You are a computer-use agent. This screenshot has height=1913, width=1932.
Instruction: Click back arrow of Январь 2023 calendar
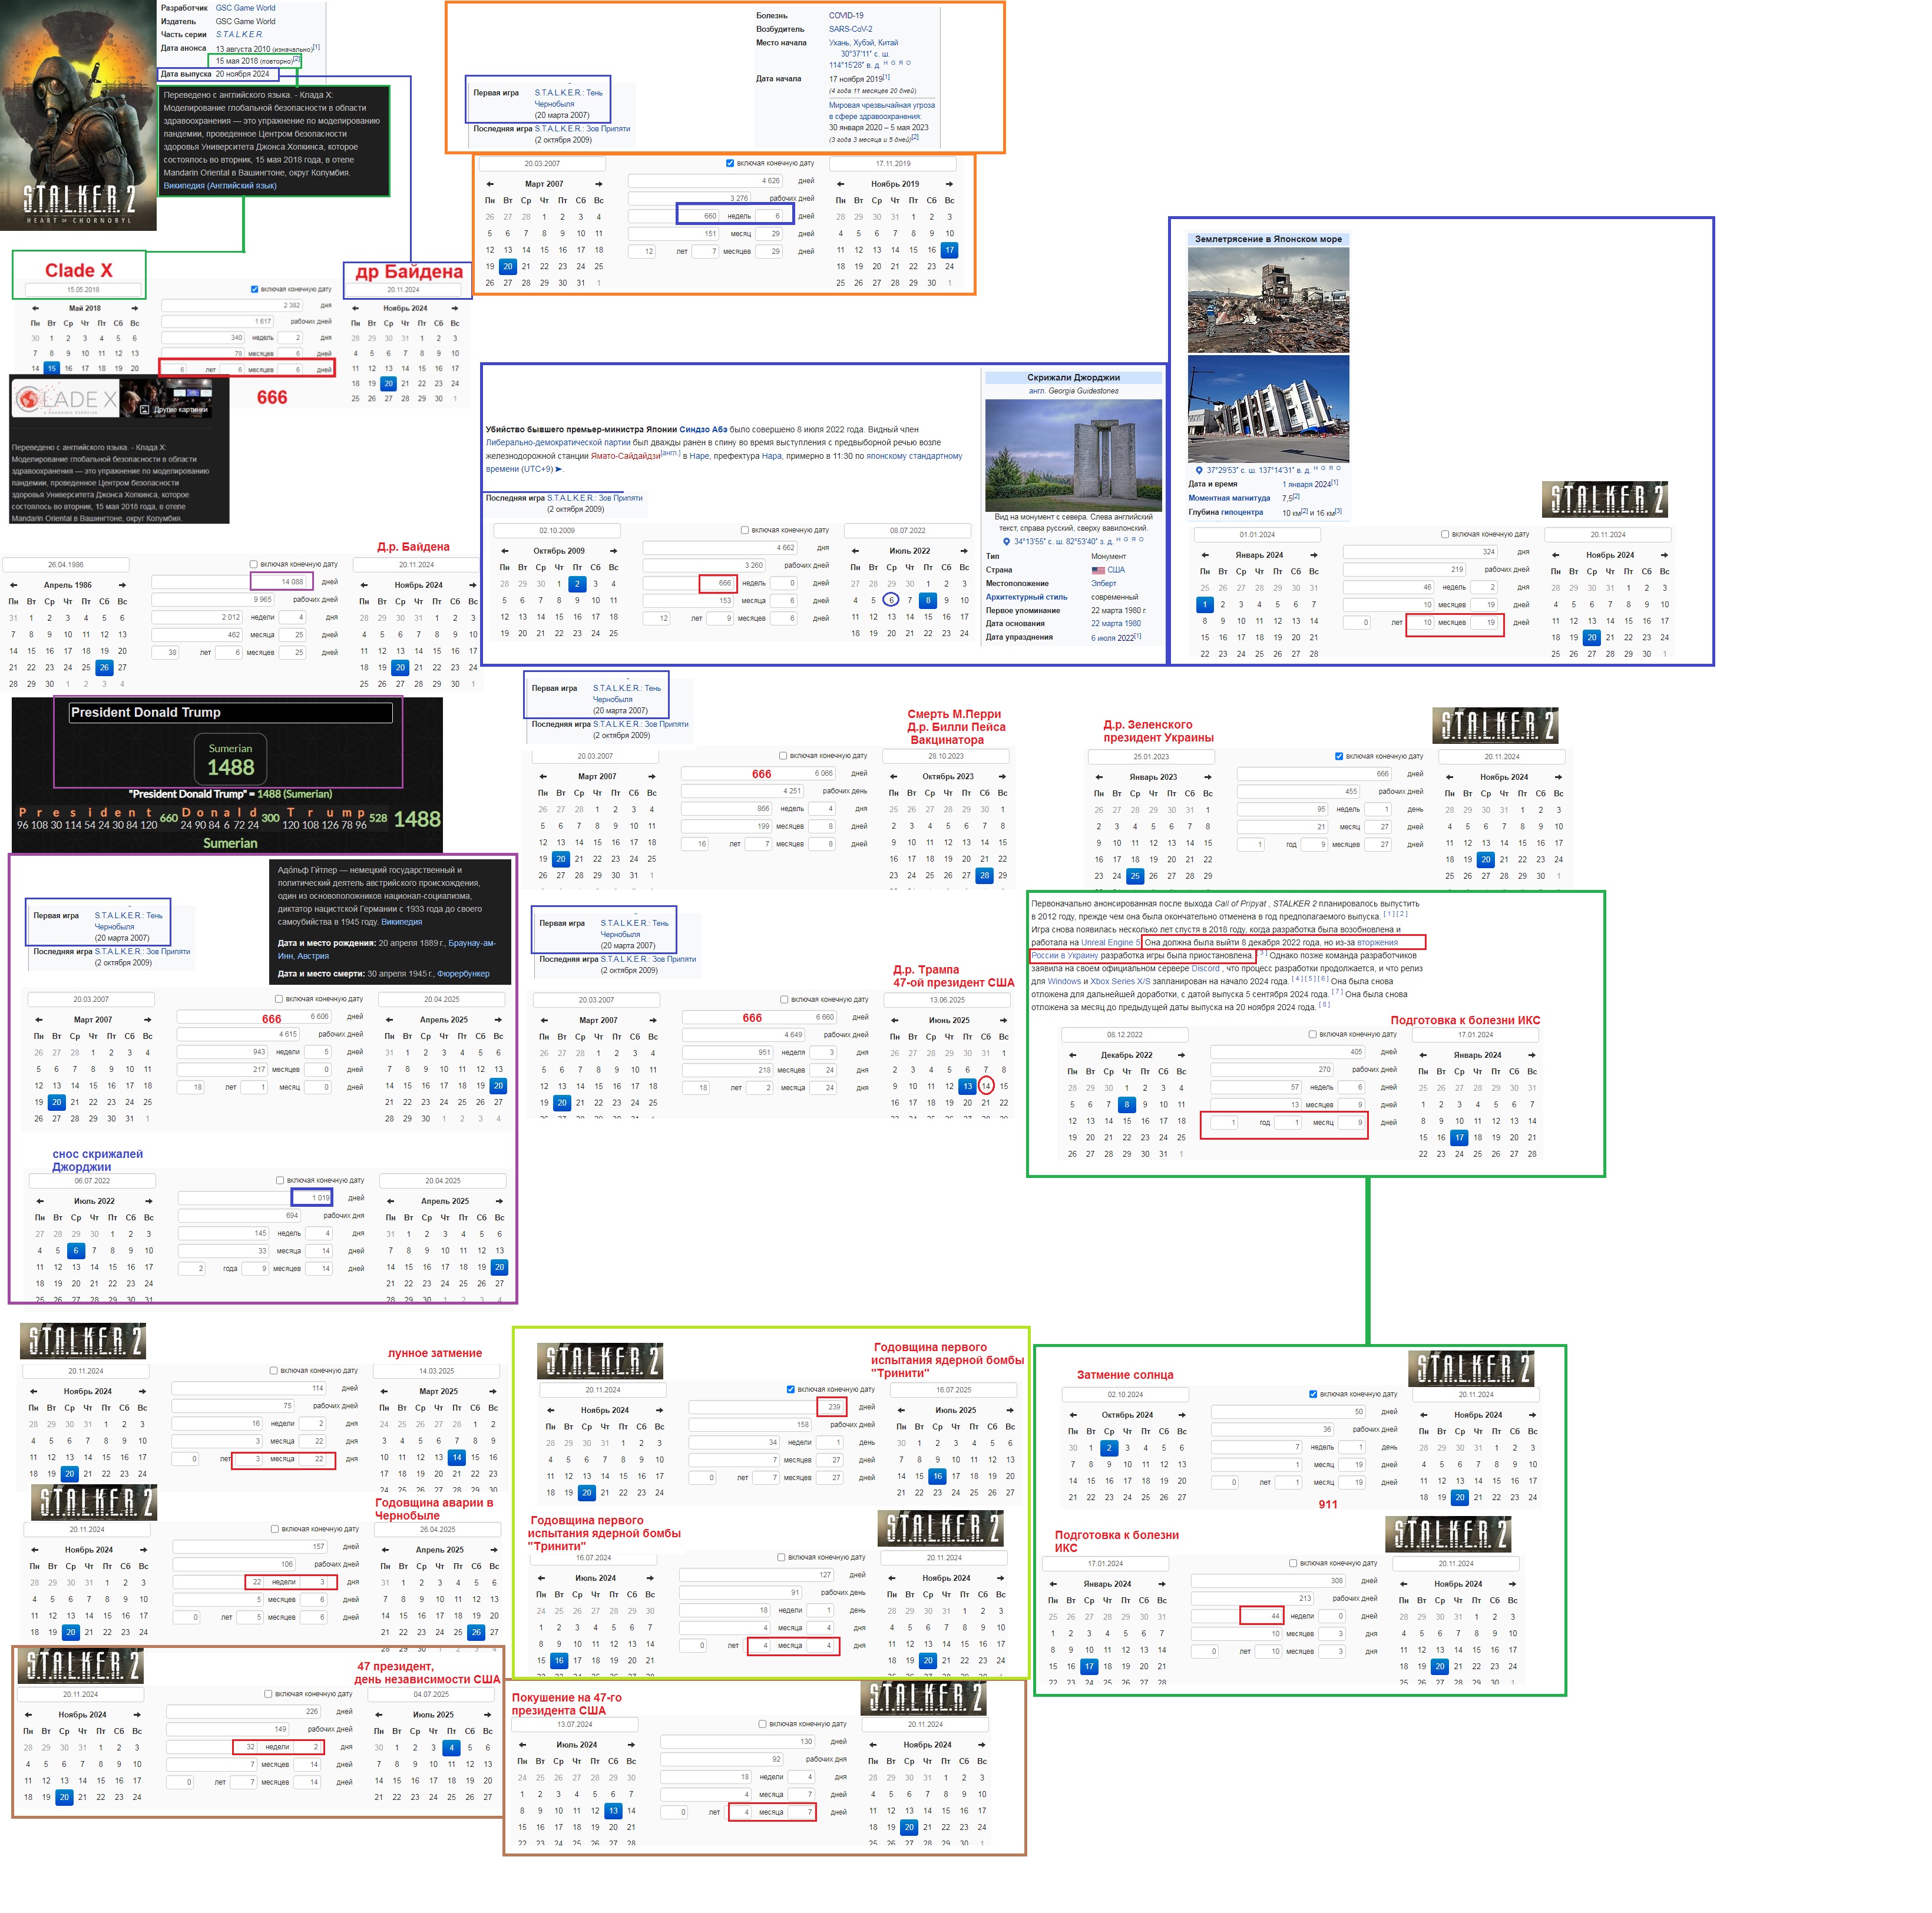1099,777
